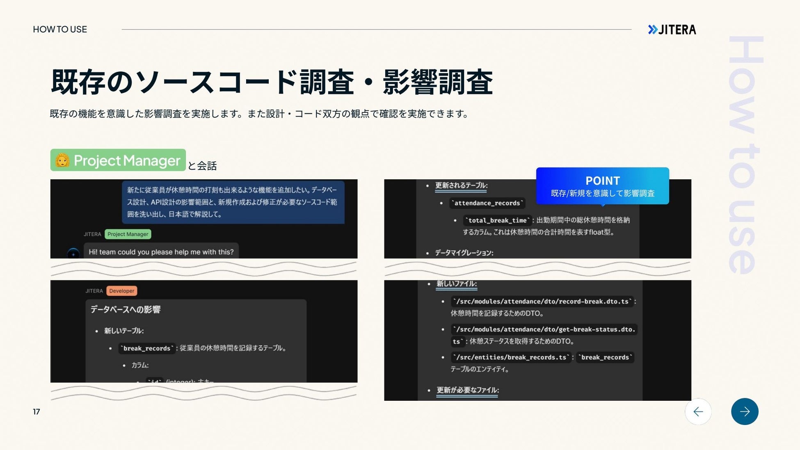This screenshot has height=450, width=800.
Task: Click the previous slide arrow button
Action: pos(698,411)
